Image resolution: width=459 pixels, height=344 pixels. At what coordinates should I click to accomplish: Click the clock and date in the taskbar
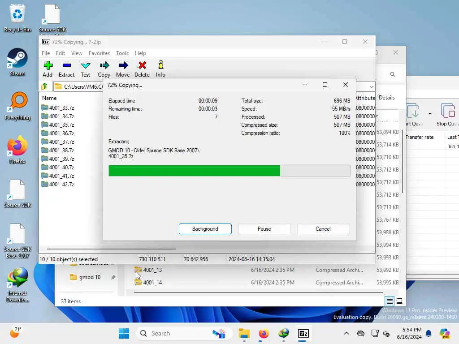[x=409, y=333]
